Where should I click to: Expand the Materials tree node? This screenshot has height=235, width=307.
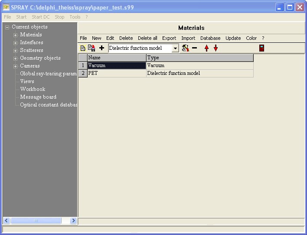(x=16, y=35)
